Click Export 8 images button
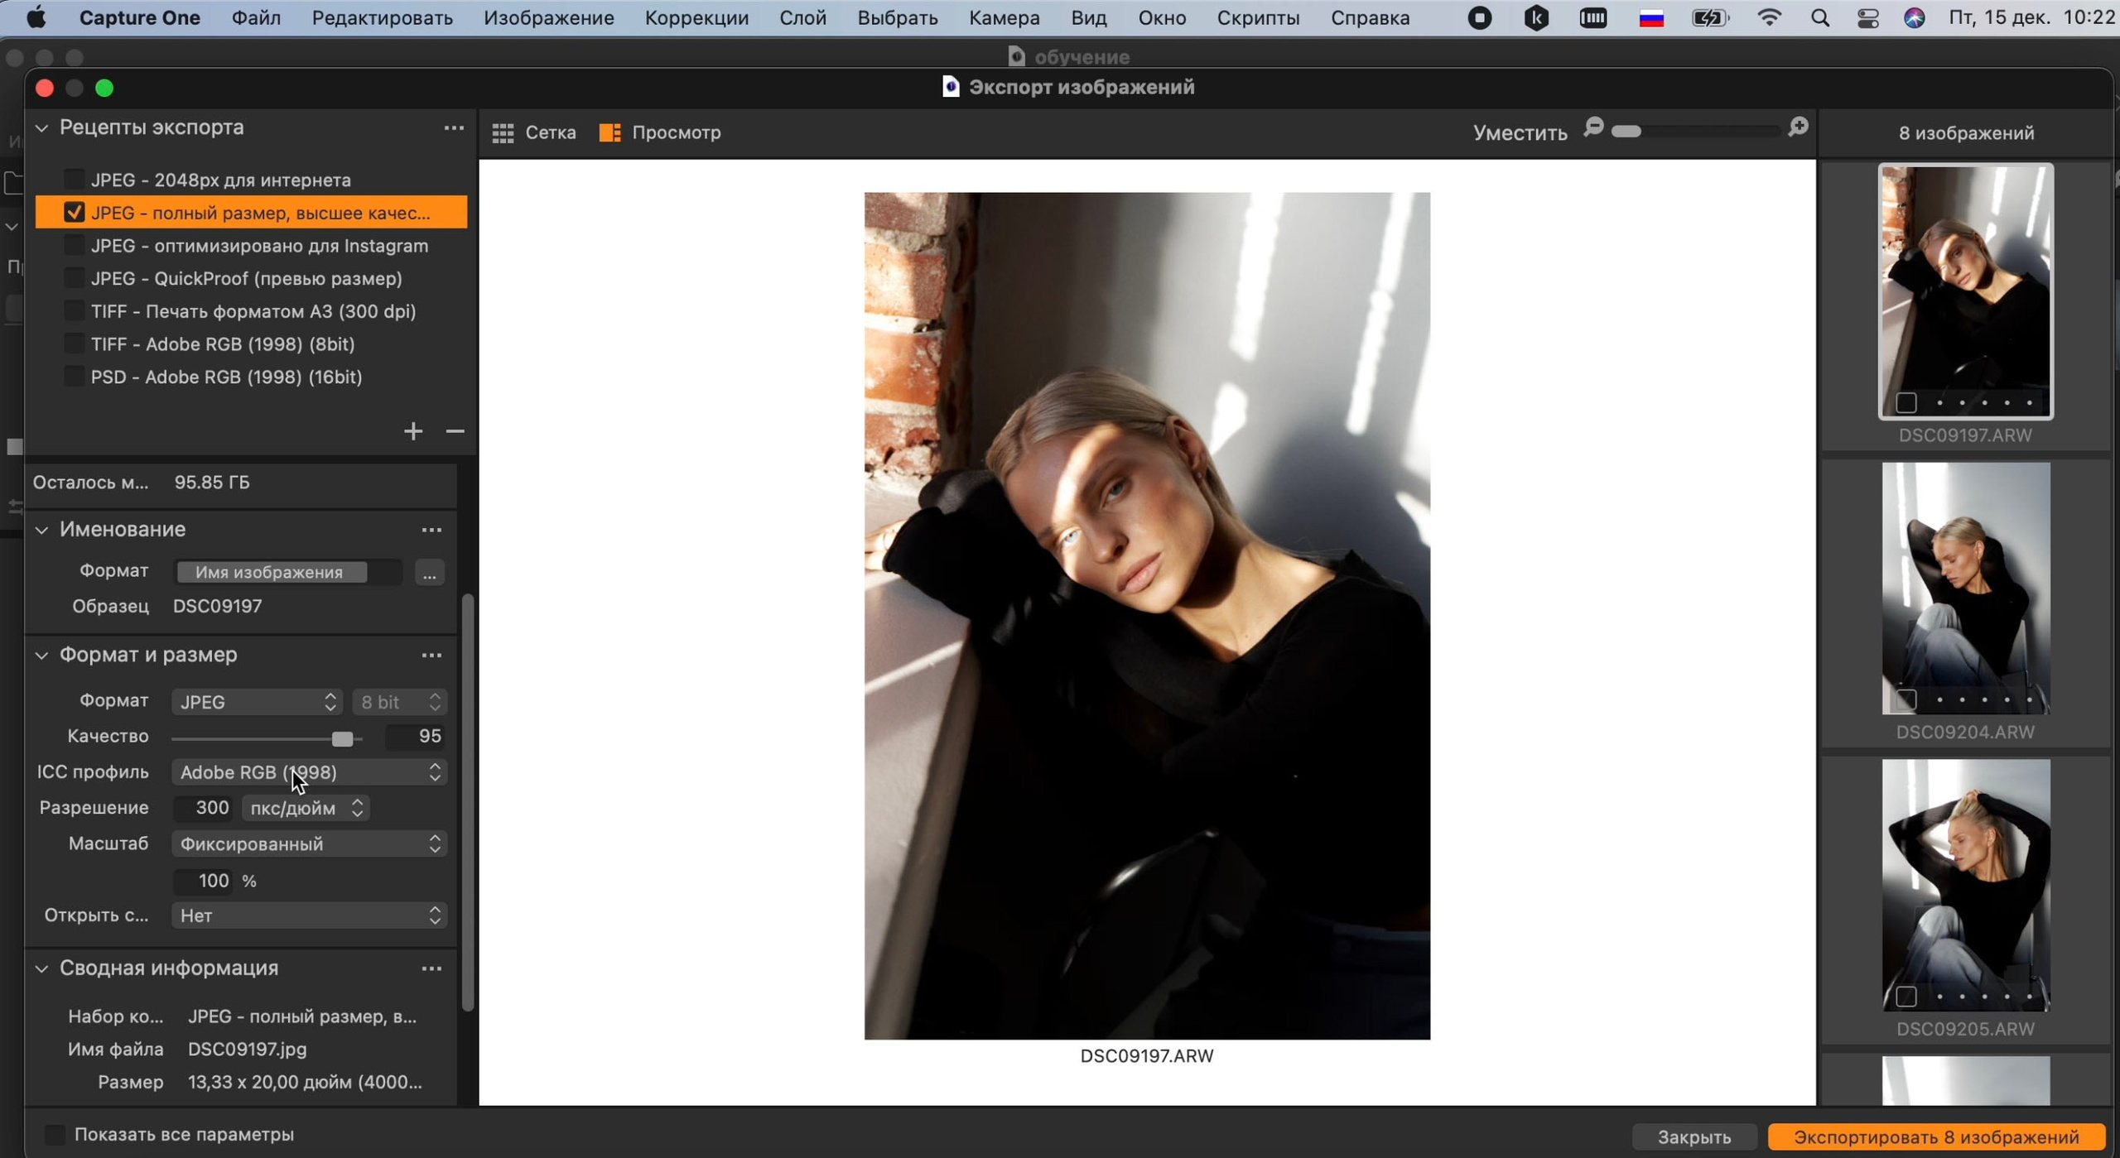Viewport: 2120px width, 1158px height. [x=1935, y=1136]
